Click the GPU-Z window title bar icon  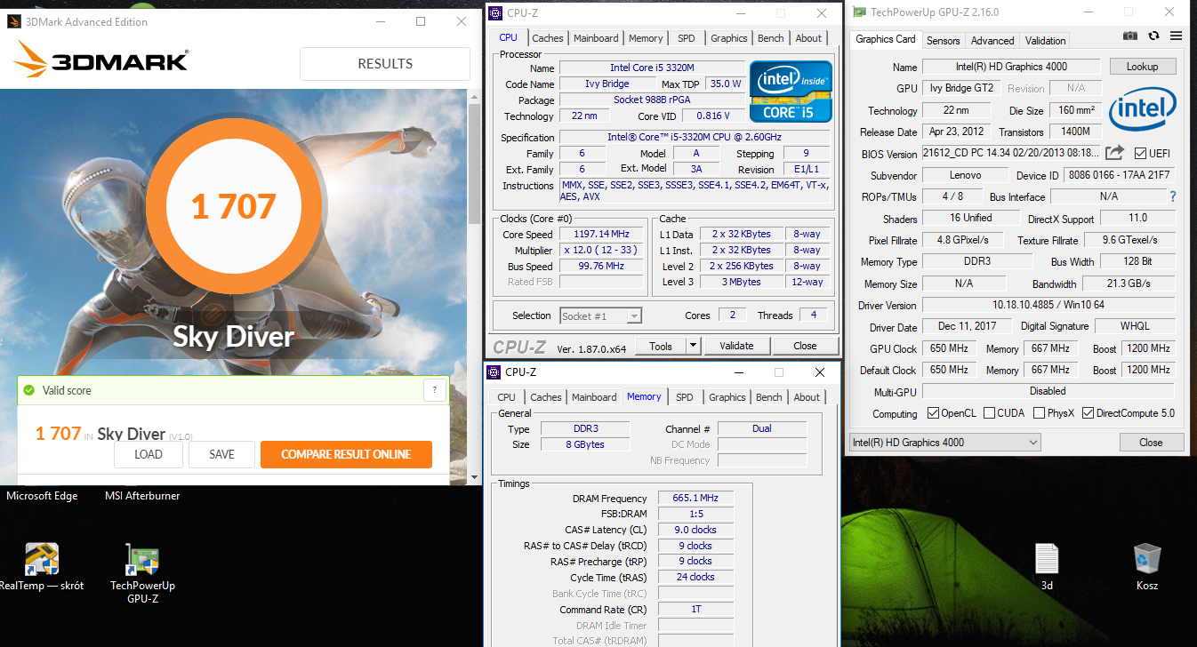tap(858, 12)
